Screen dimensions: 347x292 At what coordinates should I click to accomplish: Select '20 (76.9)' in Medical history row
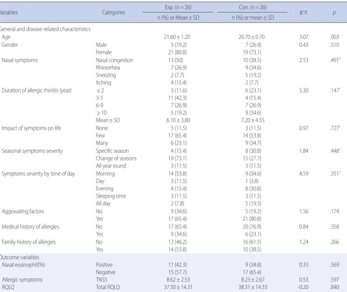pyautogui.click(x=252, y=227)
